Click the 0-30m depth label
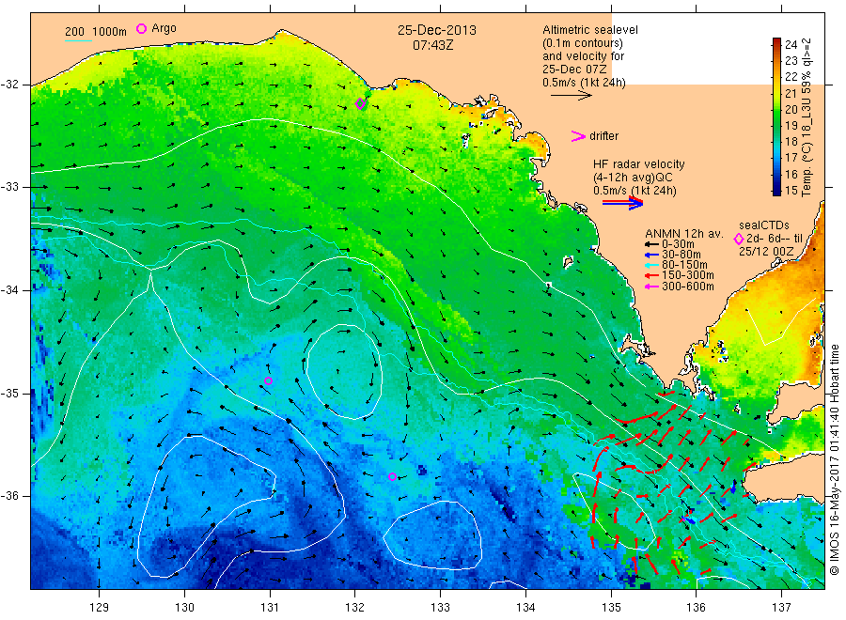 [678, 244]
